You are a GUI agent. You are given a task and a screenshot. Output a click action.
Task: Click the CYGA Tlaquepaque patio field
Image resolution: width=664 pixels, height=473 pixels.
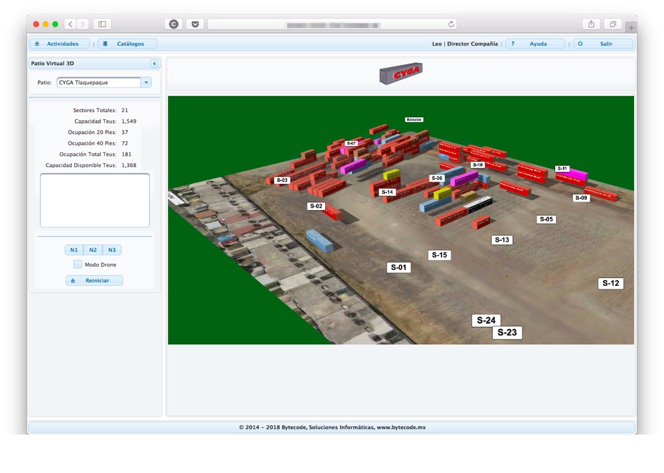98,83
